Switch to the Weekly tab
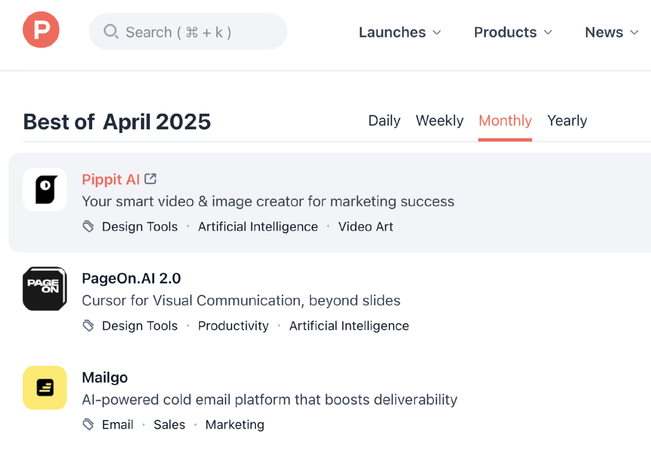651x455 pixels. pyautogui.click(x=439, y=120)
